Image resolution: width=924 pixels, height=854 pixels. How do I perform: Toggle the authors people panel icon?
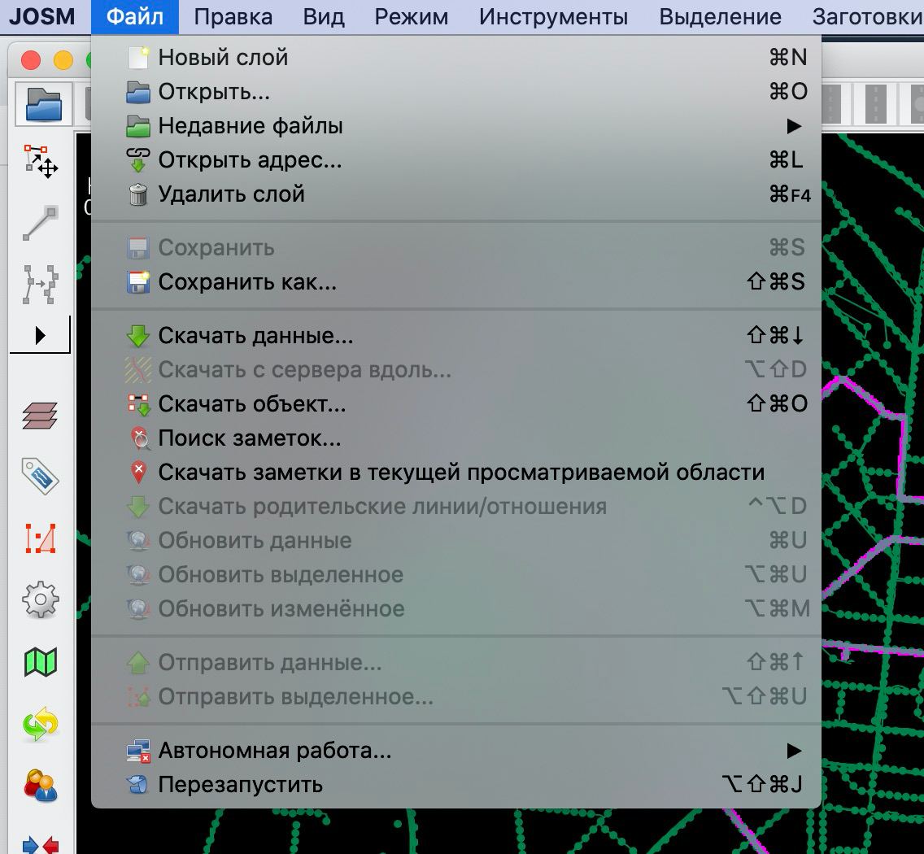(40, 786)
